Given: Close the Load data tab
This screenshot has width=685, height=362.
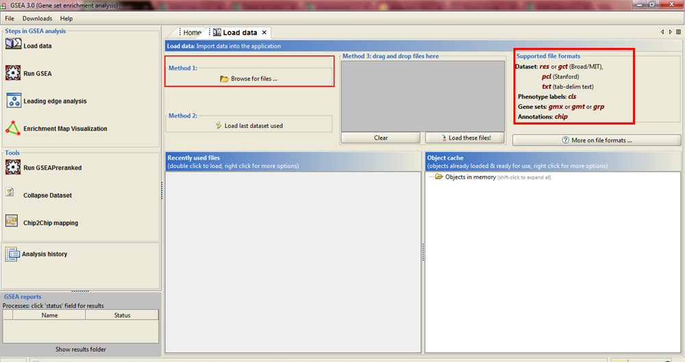Looking at the screenshot, I should (264, 32).
